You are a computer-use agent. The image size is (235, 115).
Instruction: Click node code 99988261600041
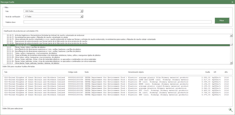[x=76, y=95]
